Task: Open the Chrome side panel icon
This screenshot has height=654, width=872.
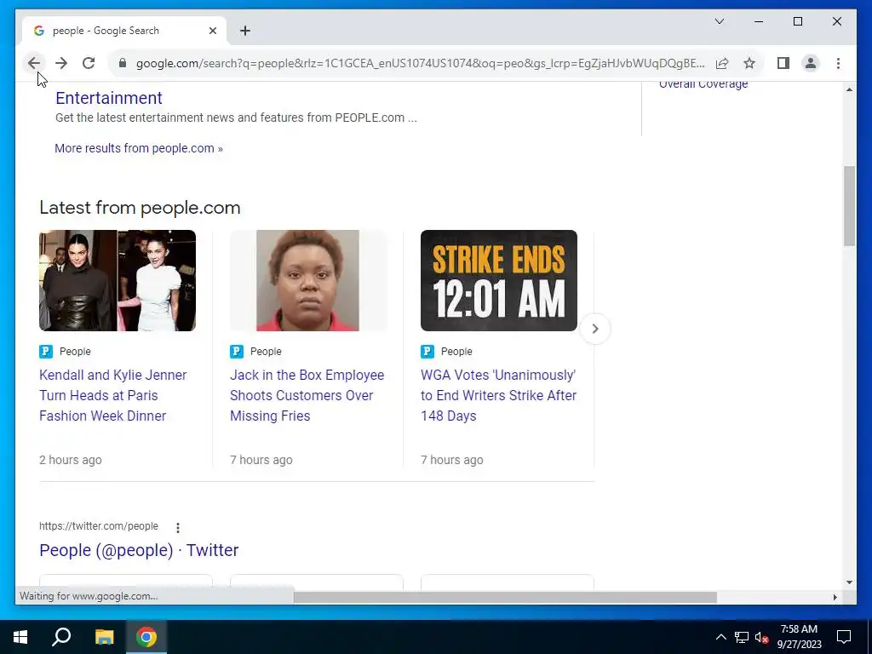Action: (783, 63)
